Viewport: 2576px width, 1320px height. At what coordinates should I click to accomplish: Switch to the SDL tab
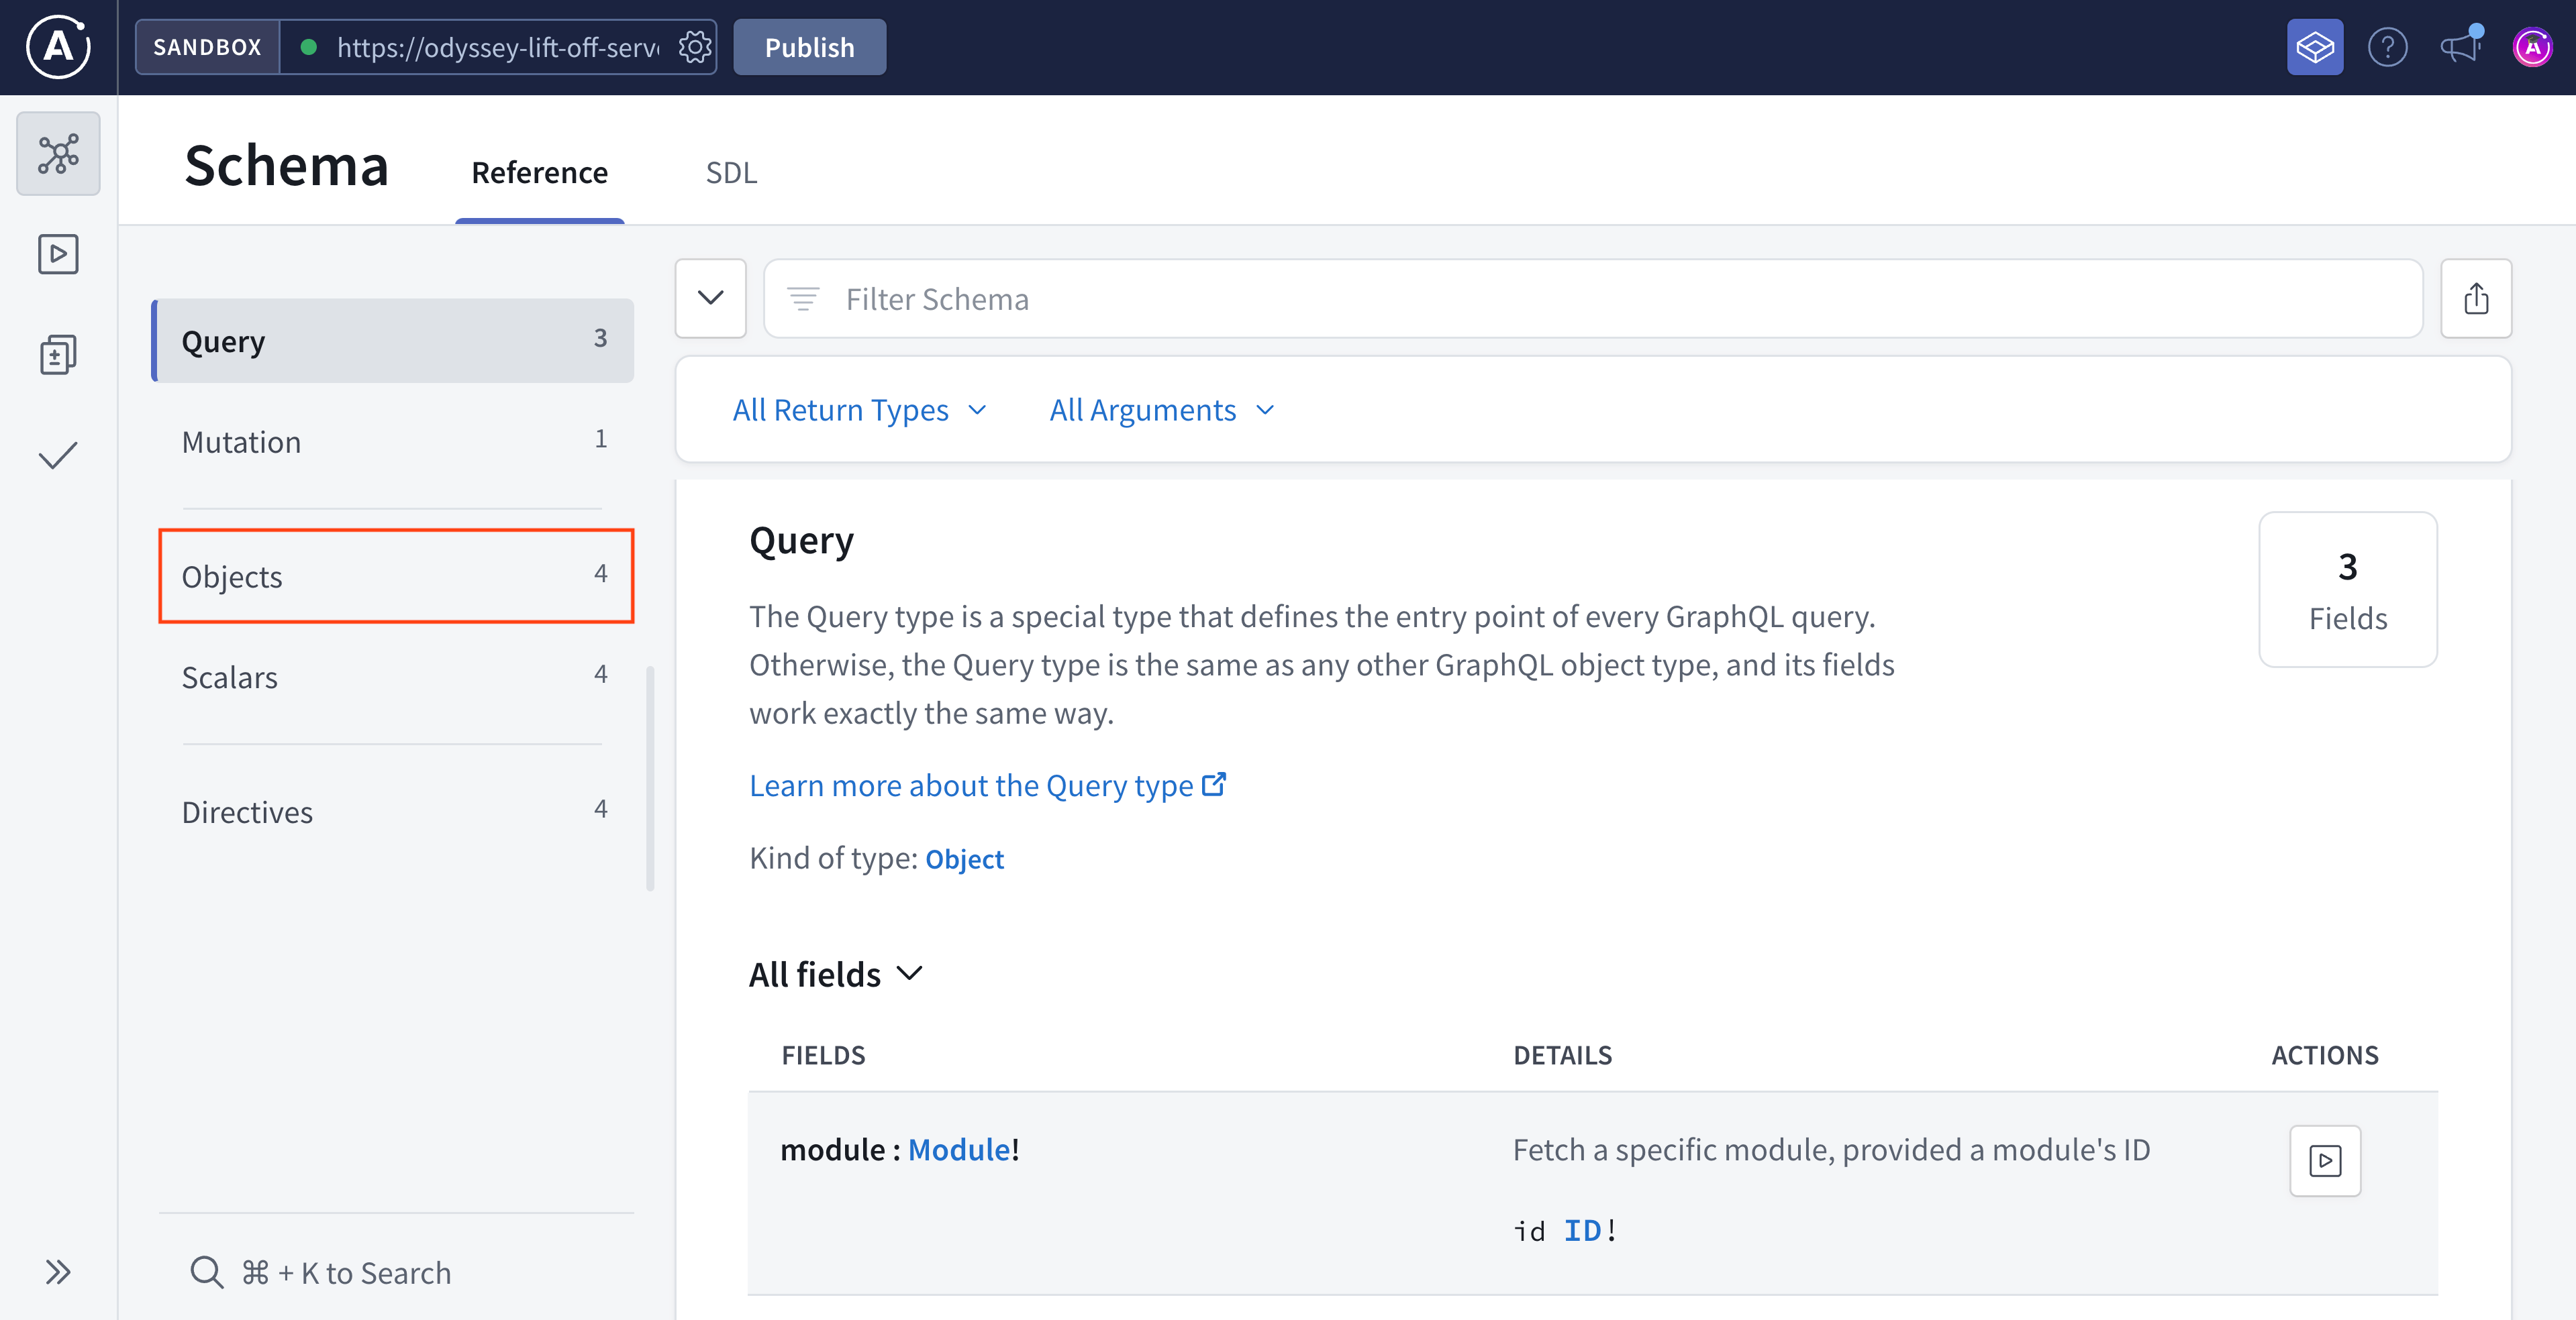[731, 172]
